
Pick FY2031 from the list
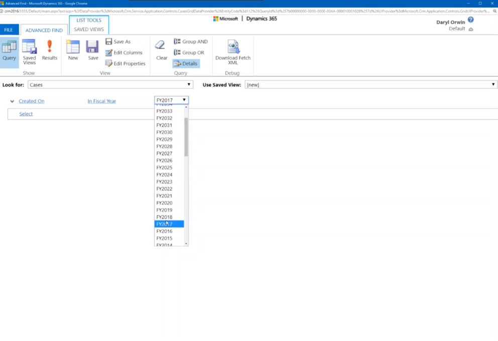(169, 125)
